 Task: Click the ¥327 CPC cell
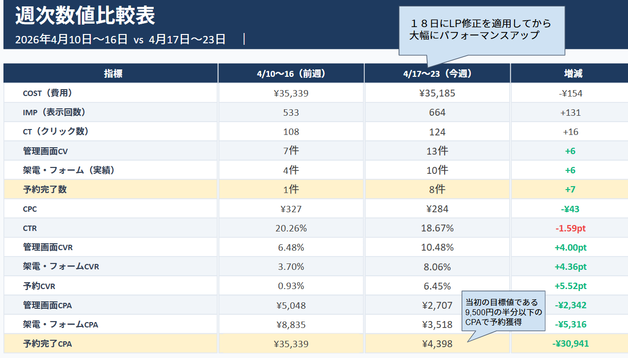pyautogui.click(x=291, y=209)
